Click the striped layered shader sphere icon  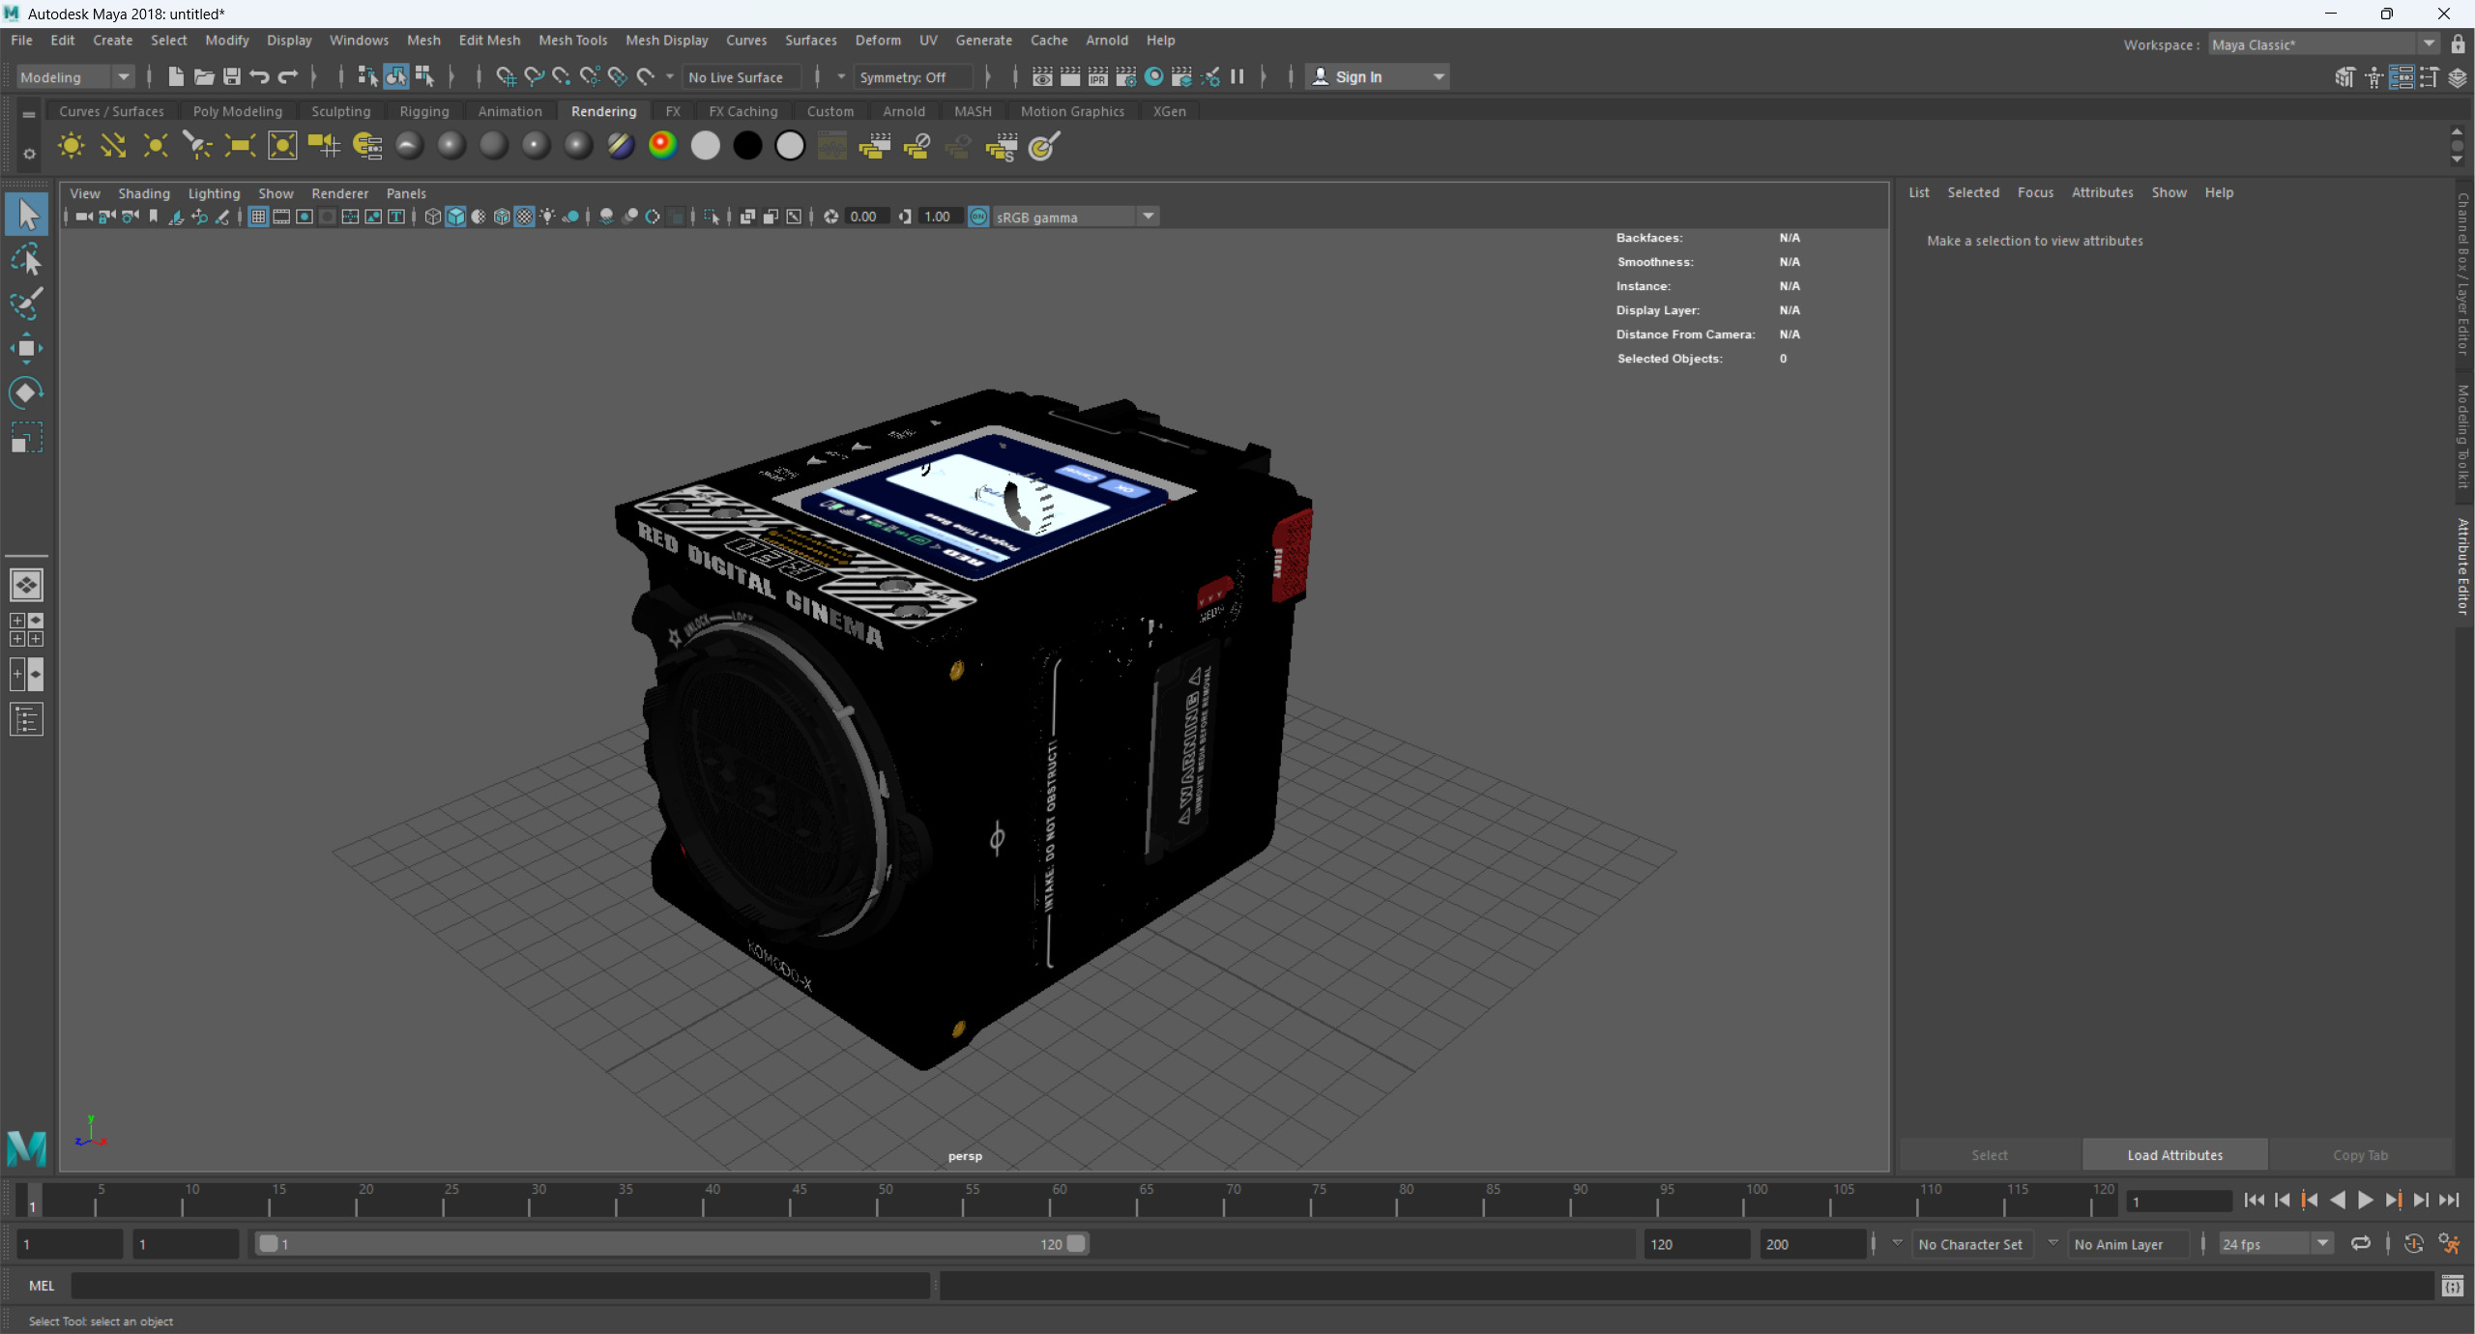[x=621, y=146]
